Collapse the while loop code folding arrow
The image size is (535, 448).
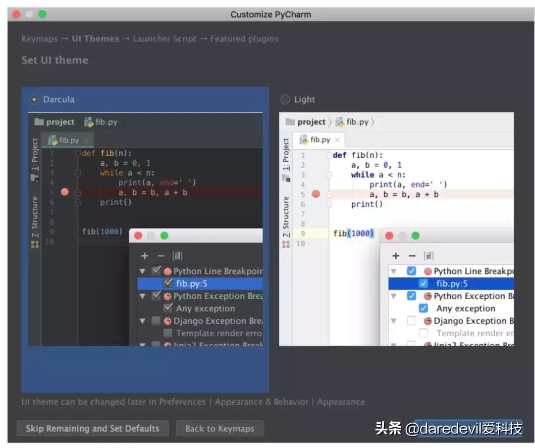pos(78,173)
